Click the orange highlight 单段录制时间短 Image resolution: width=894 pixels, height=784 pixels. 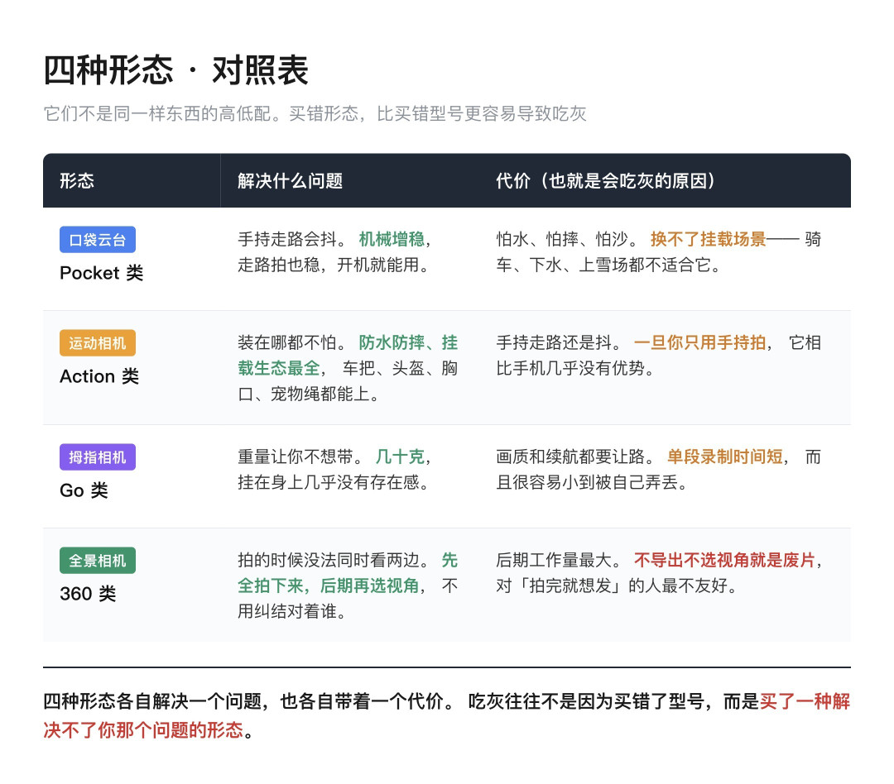(x=724, y=457)
